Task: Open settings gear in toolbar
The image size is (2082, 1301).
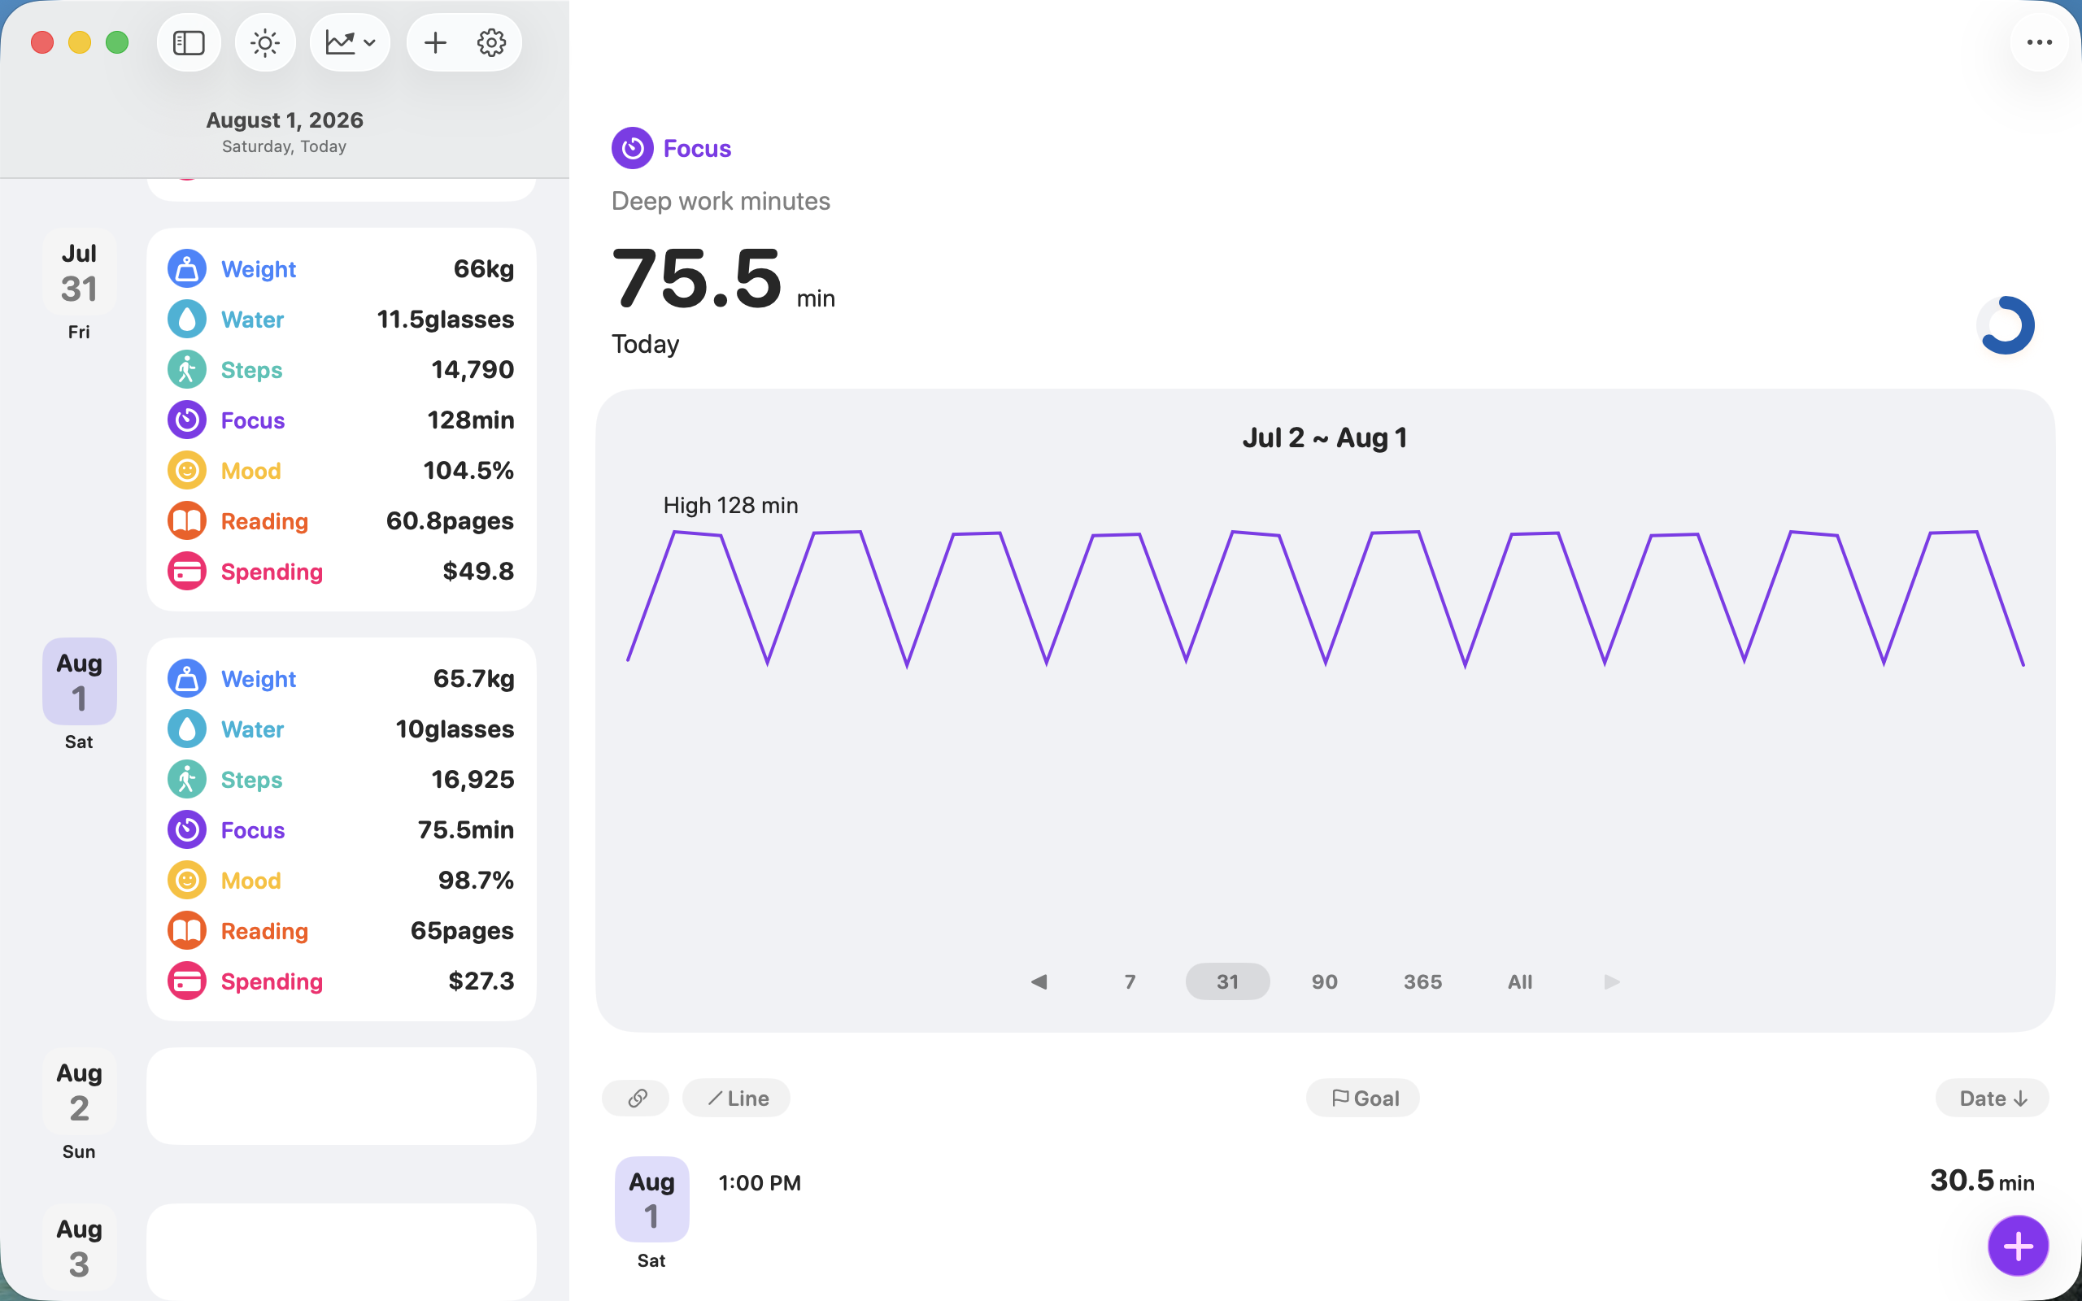Action: coord(491,42)
